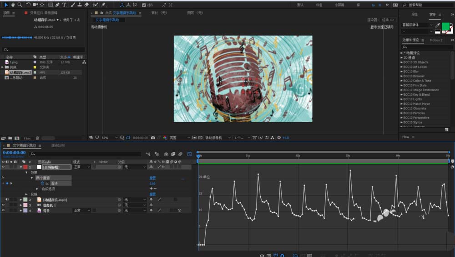
Task: Select the Eraser tool
Action: click(x=87, y=5)
